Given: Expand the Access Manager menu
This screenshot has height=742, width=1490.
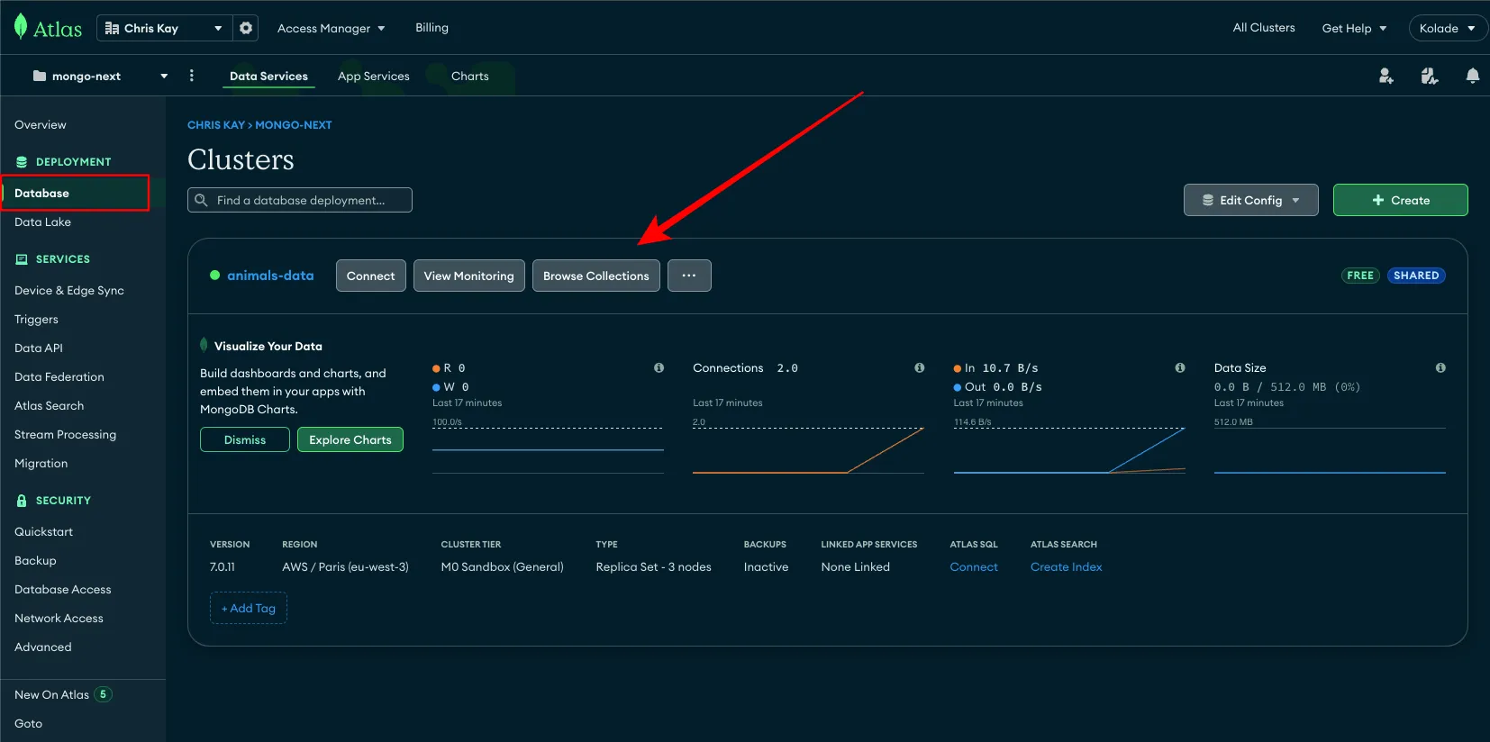Looking at the screenshot, I should click(331, 28).
